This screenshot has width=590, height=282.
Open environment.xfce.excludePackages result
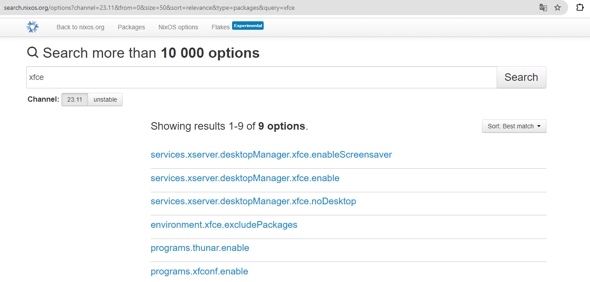click(224, 225)
